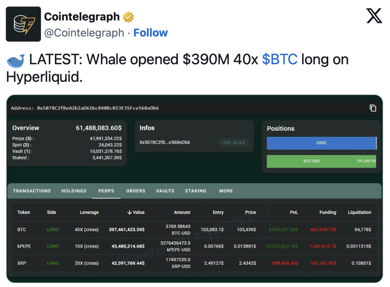The image size is (390, 287).
Task: Open the HOLDINGS tab
Action: 74,191
